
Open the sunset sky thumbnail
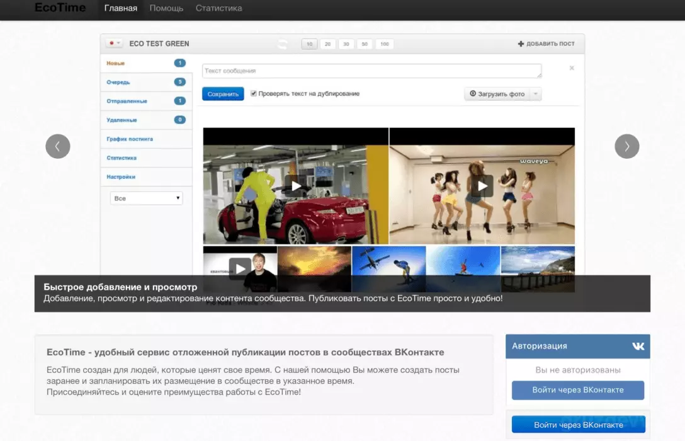click(315, 269)
